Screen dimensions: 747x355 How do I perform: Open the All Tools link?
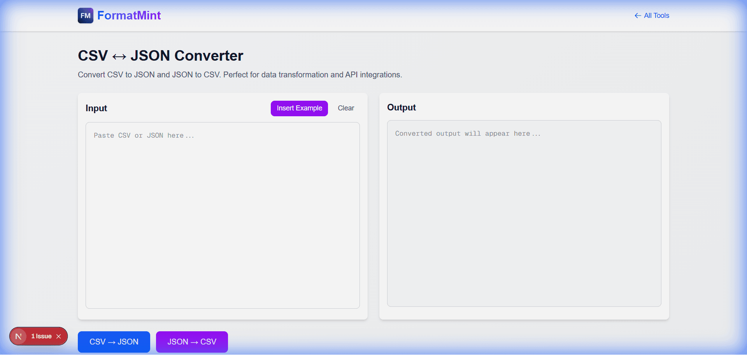point(656,16)
